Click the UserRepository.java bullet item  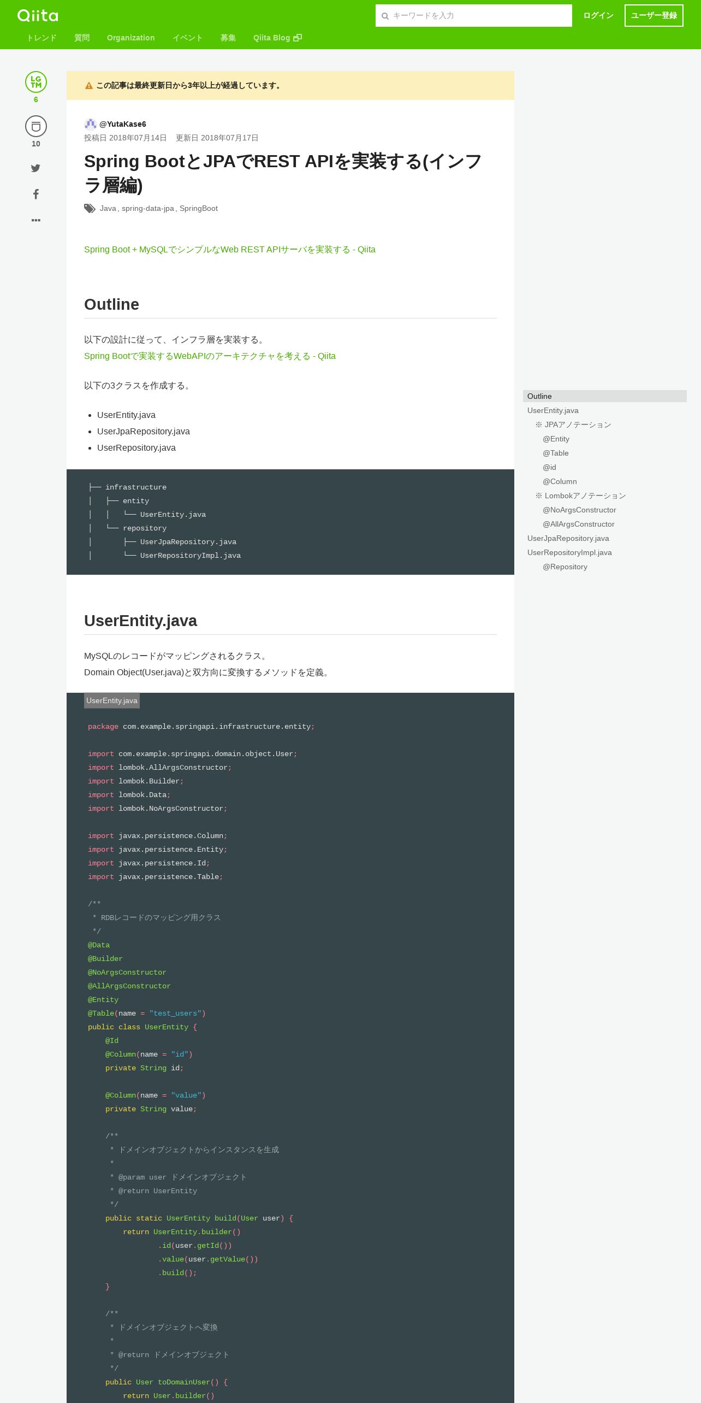(136, 448)
